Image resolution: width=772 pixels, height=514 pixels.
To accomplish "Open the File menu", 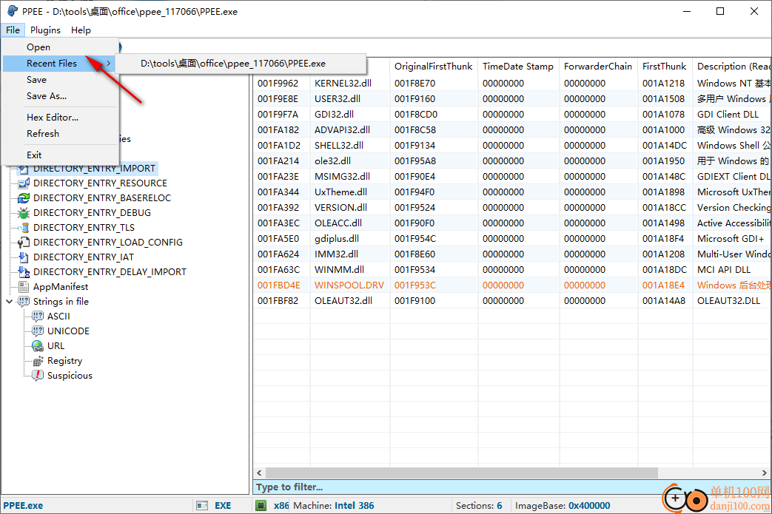I will pyautogui.click(x=13, y=30).
